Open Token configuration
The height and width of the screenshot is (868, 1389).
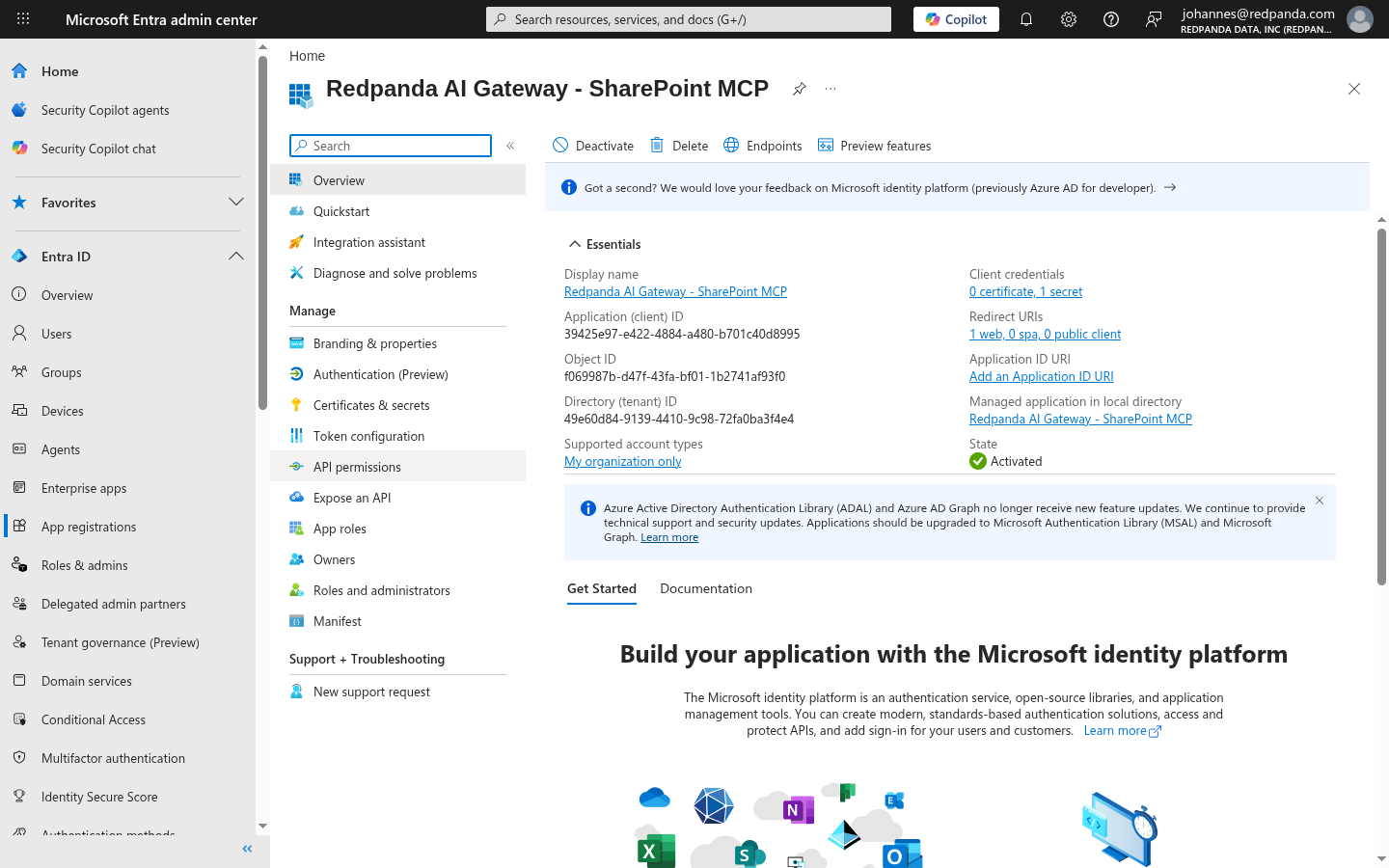(x=397, y=436)
